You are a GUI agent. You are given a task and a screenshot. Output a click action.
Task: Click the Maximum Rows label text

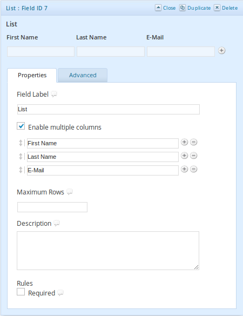[40, 192]
